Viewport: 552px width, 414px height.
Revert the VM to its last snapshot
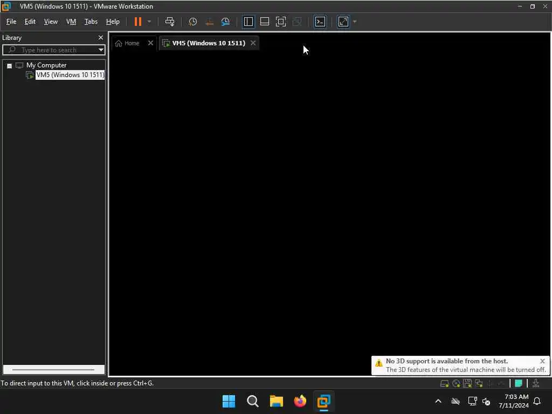tap(209, 22)
